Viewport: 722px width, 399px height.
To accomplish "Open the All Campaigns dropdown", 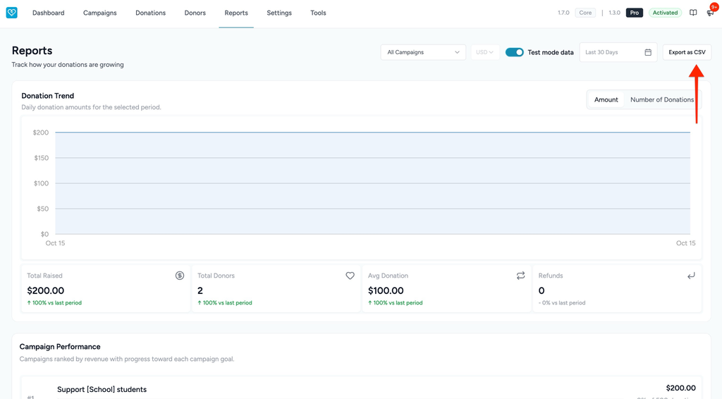I will coord(423,52).
